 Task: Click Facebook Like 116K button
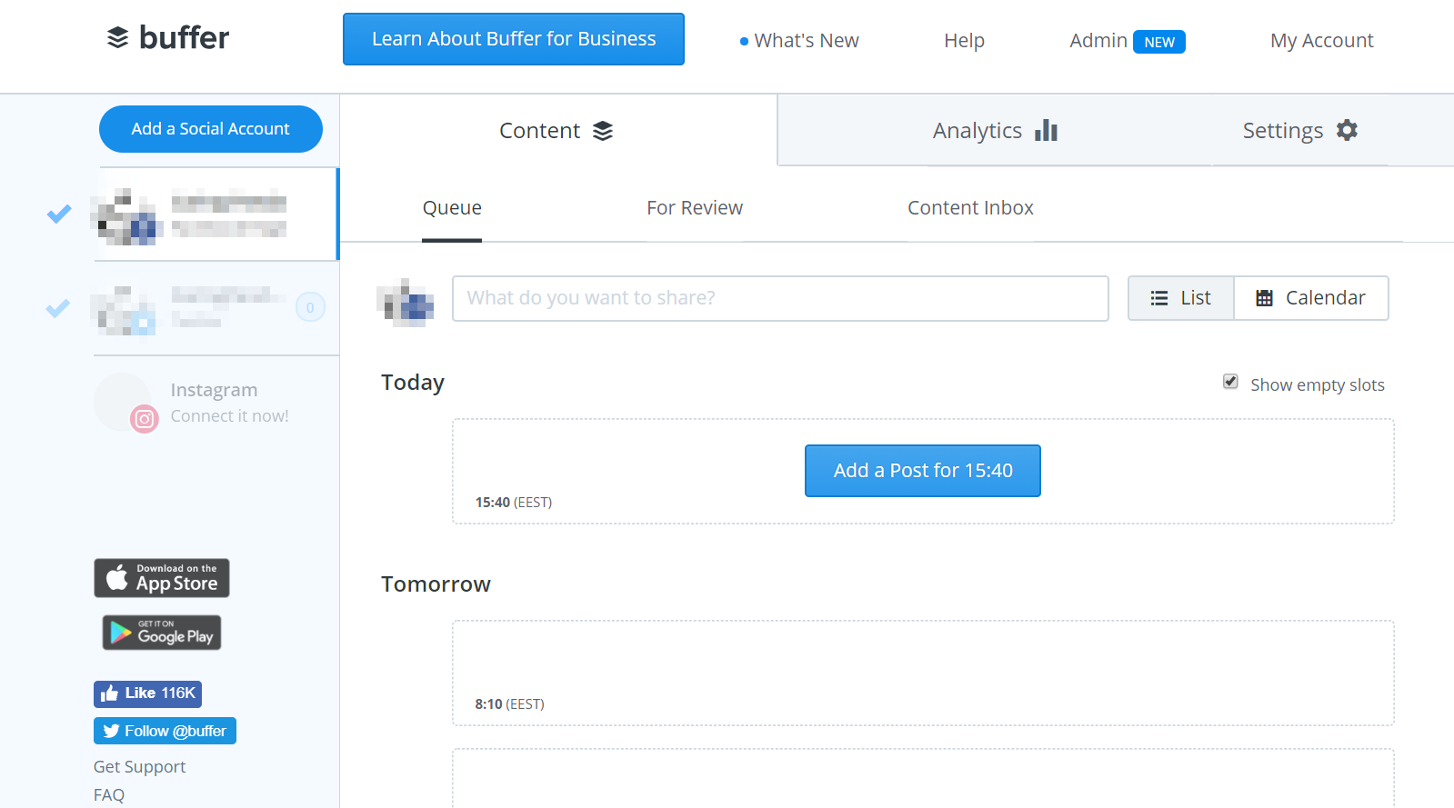pyautogui.click(x=147, y=693)
